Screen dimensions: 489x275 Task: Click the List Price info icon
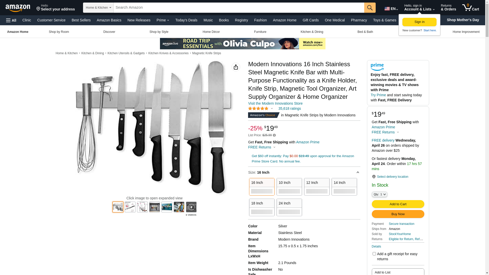(x=274, y=135)
